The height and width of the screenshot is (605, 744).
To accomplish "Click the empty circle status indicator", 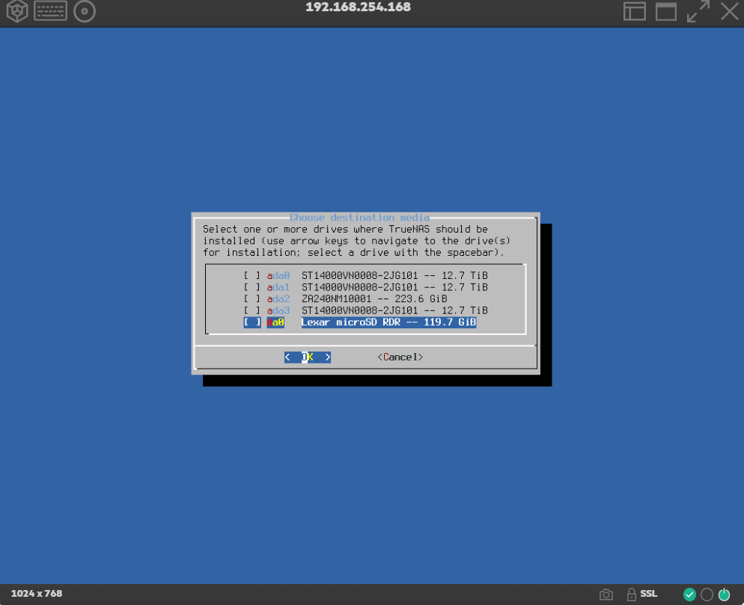I will pos(707,595).
